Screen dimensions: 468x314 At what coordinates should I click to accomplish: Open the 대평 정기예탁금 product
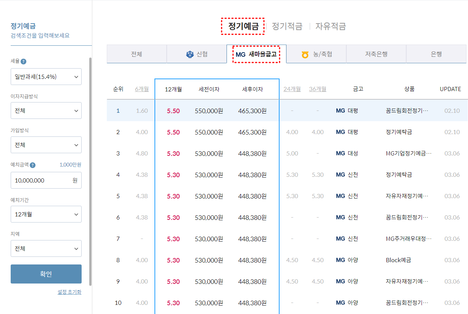point(399,132)
